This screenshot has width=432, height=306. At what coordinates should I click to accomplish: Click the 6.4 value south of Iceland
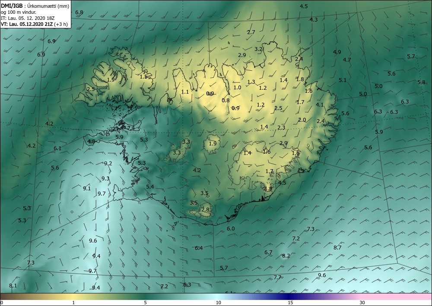(199, 248)
